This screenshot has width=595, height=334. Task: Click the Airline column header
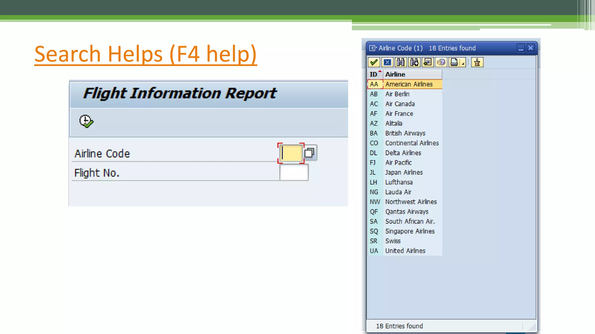413,74
